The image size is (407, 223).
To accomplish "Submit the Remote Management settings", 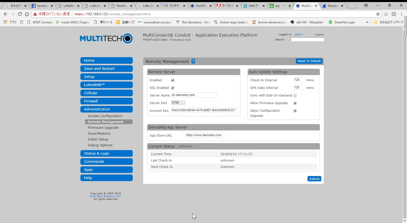I will tap(314, 179).
